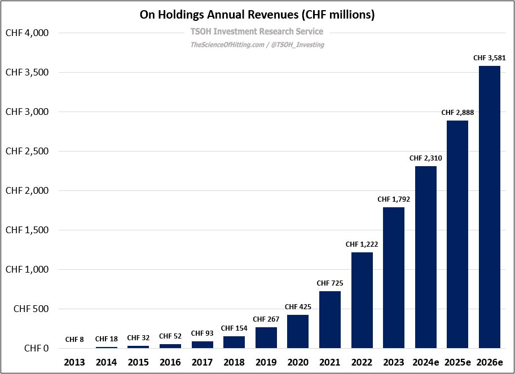Screen dimensions: 515x374
Task: Click the CHF 32 data label
Action: click(138, 338)
